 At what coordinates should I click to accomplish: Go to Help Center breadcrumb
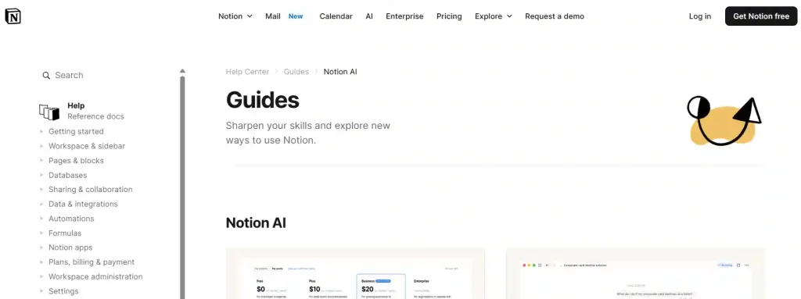tap(247, 72)
